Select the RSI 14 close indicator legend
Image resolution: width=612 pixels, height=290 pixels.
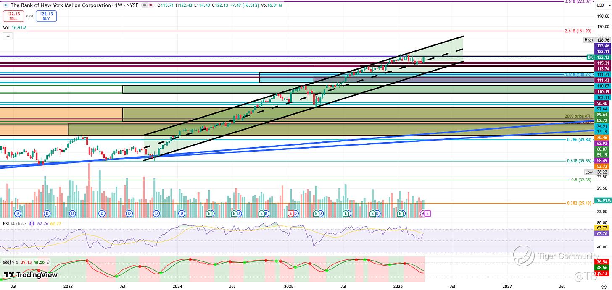tap(14, 224)
